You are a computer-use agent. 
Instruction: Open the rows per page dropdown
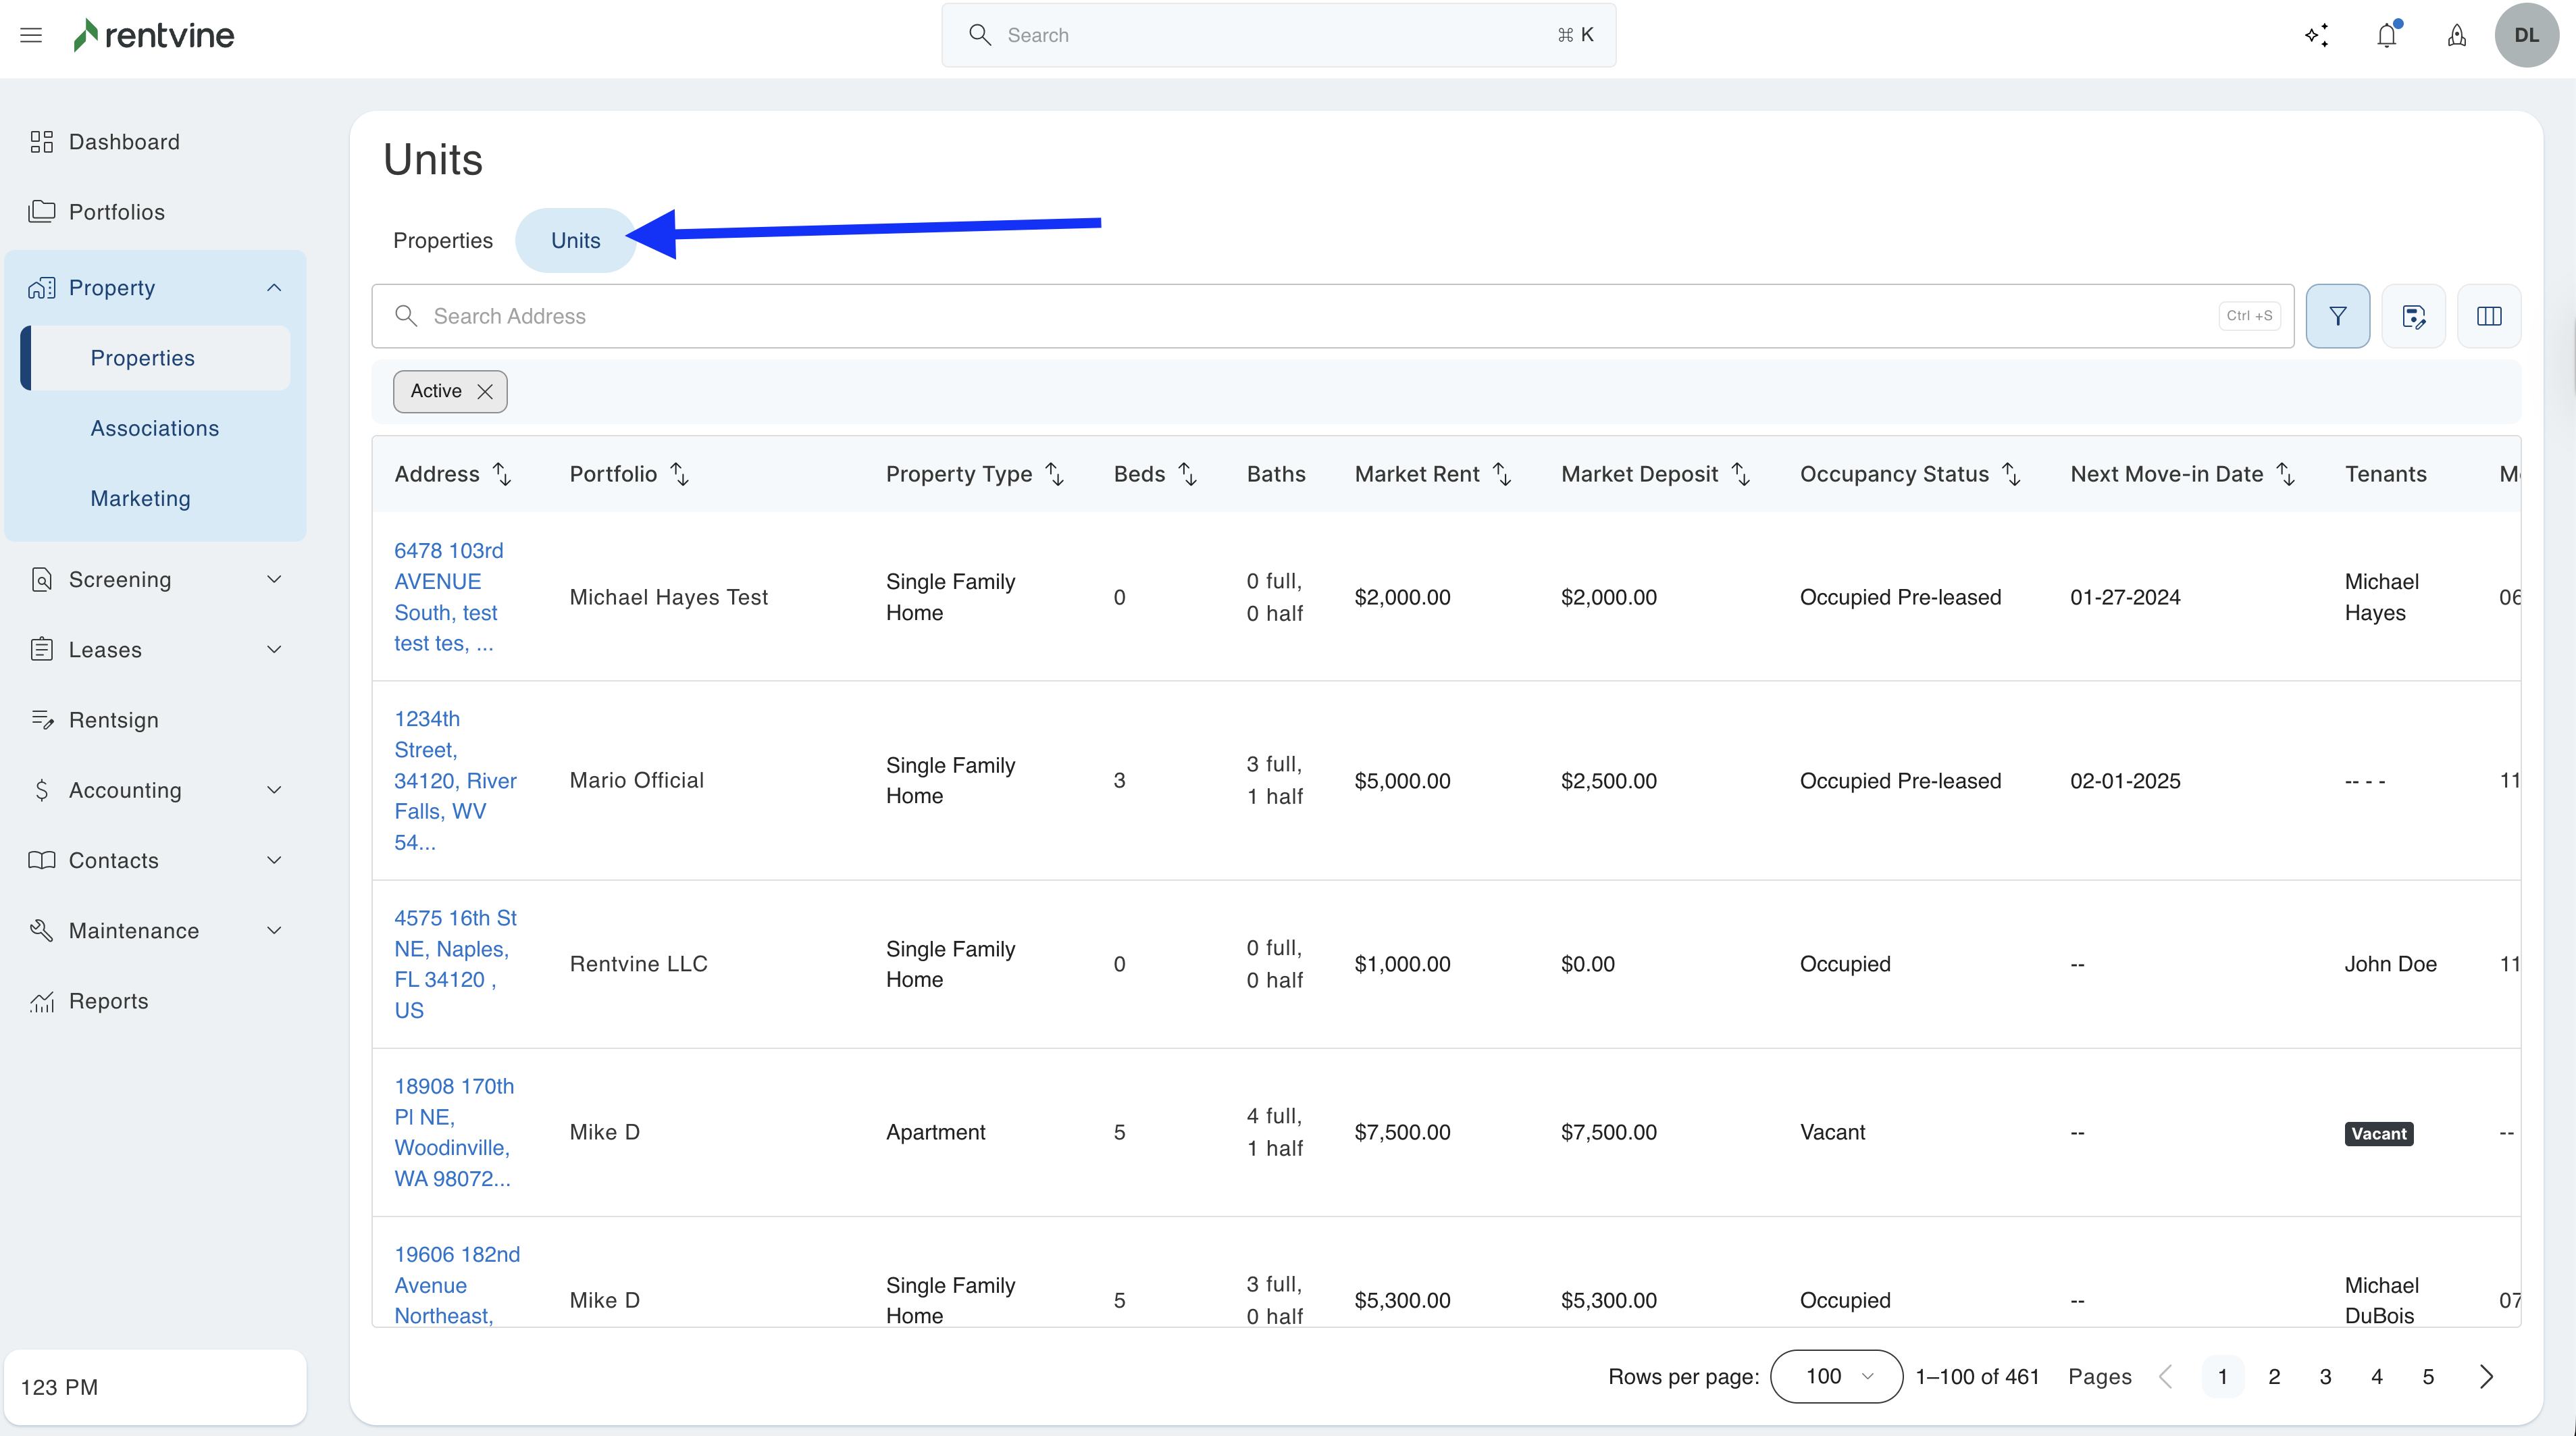coord(1836,1376)
